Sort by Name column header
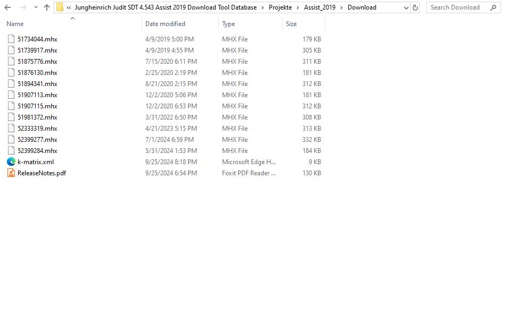Image resolution: width=508 pixels, height=315 pixels. 15,23
